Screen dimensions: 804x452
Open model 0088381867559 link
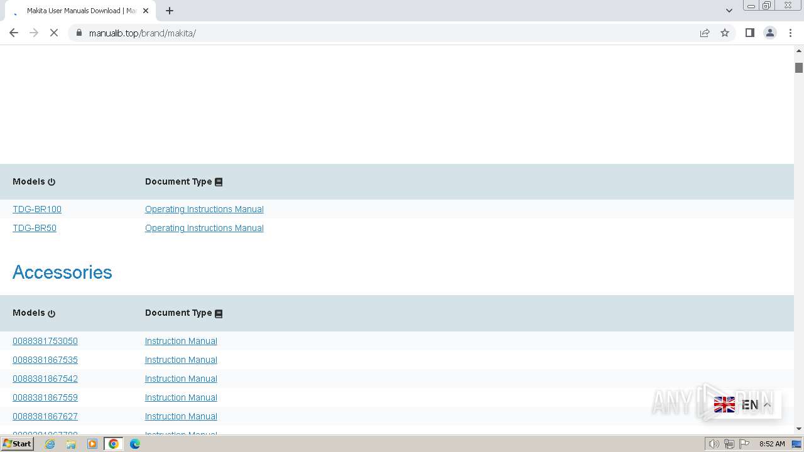[x=45, y=397]
